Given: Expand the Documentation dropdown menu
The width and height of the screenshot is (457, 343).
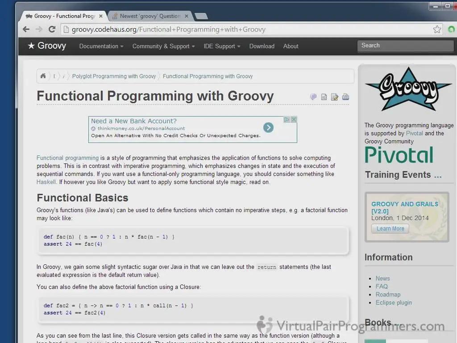Looking at the screenshot, I should [101, 46].
